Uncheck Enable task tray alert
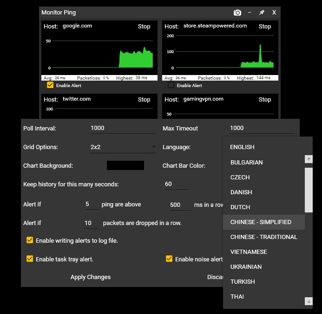 click(30, 259)
